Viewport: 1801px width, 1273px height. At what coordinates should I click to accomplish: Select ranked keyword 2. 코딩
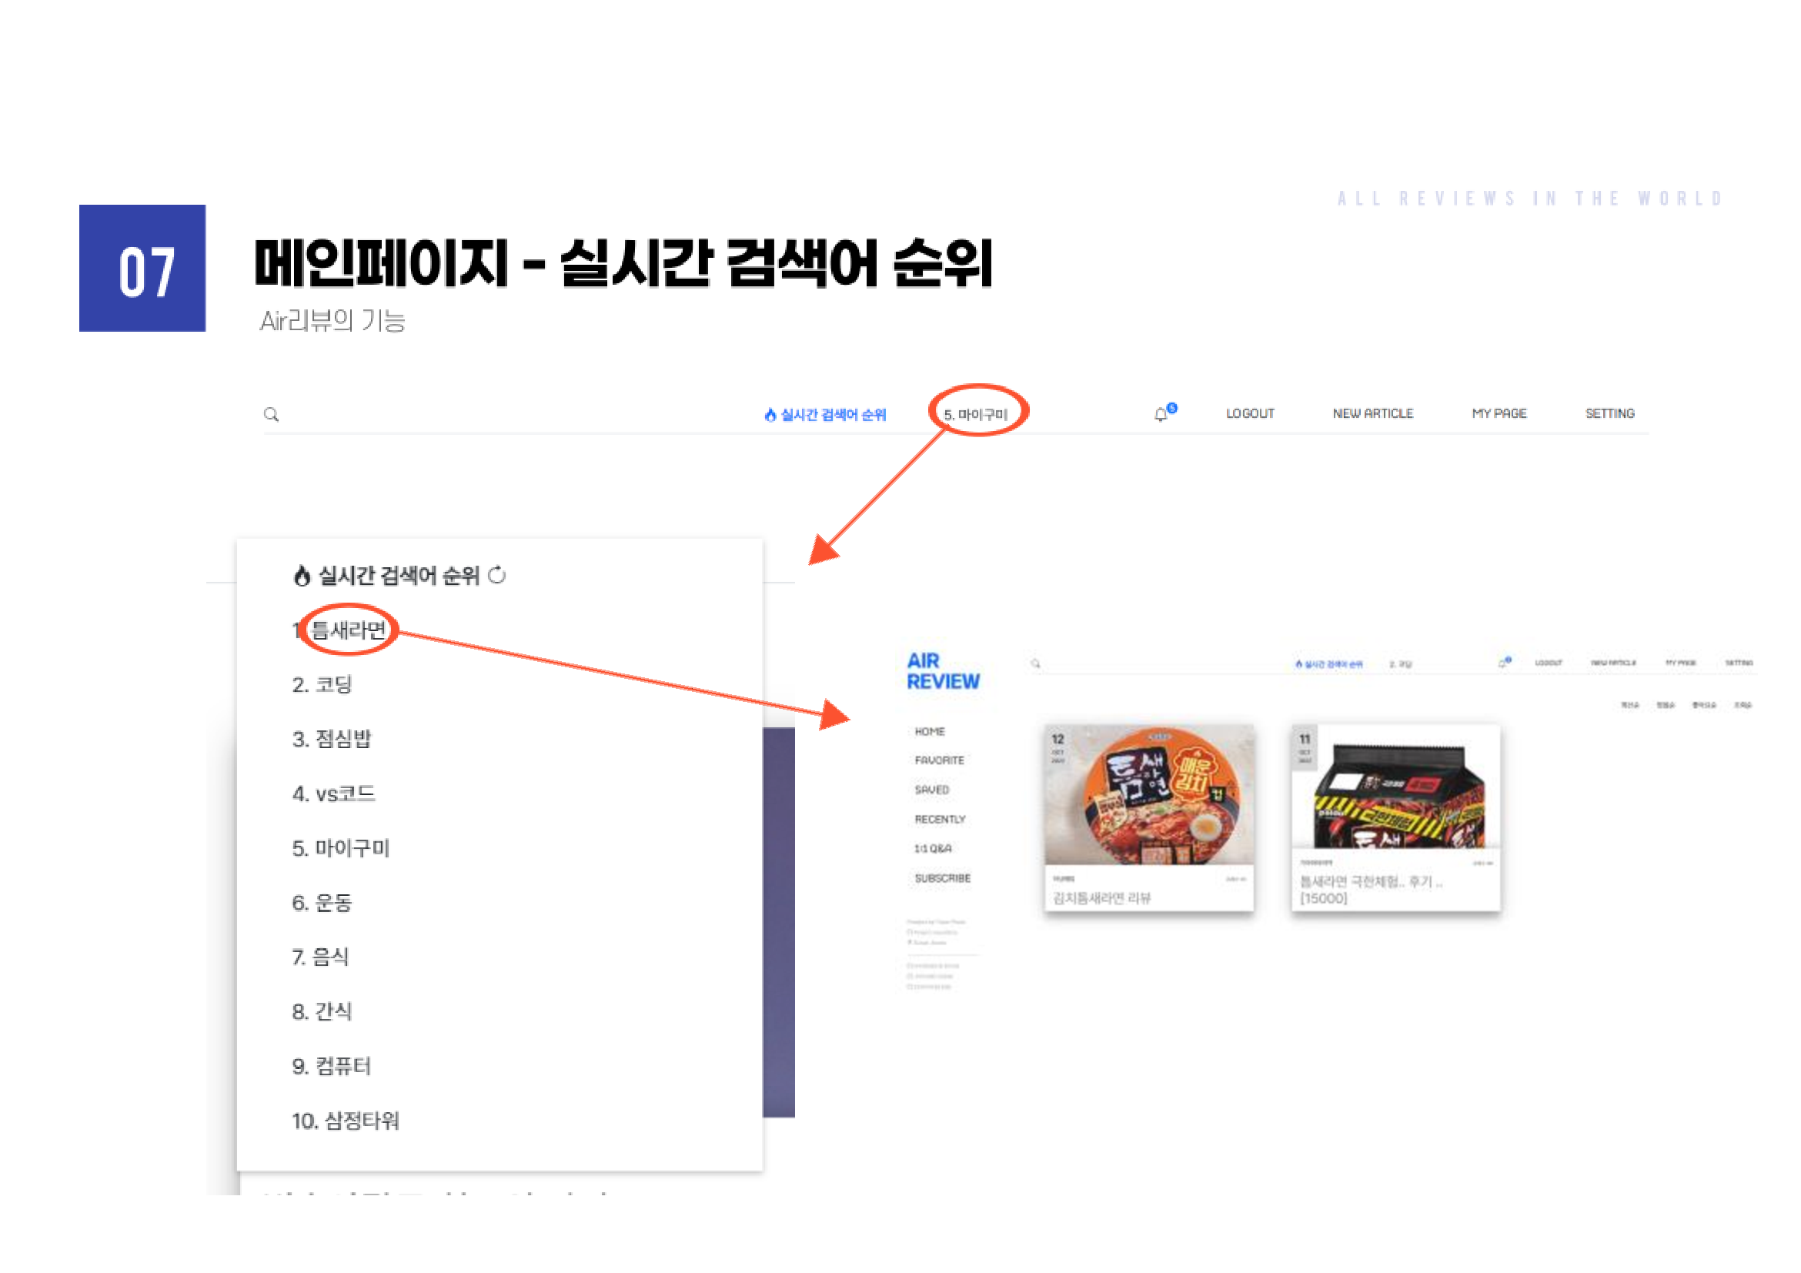[322, 685]
